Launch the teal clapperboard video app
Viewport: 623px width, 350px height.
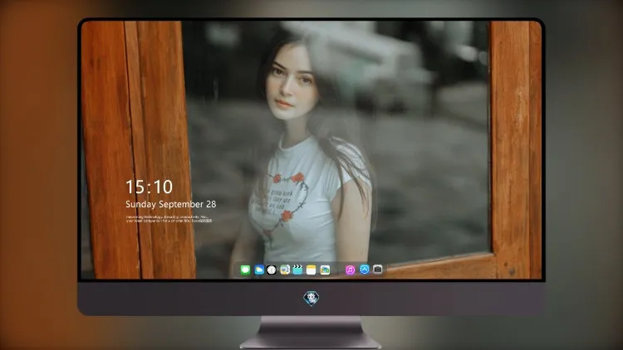297,270
